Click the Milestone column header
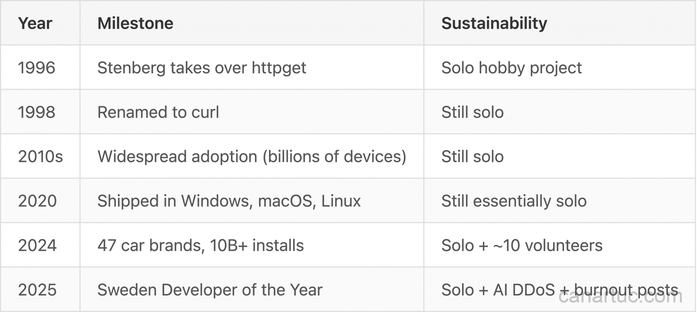 (135, 23)
